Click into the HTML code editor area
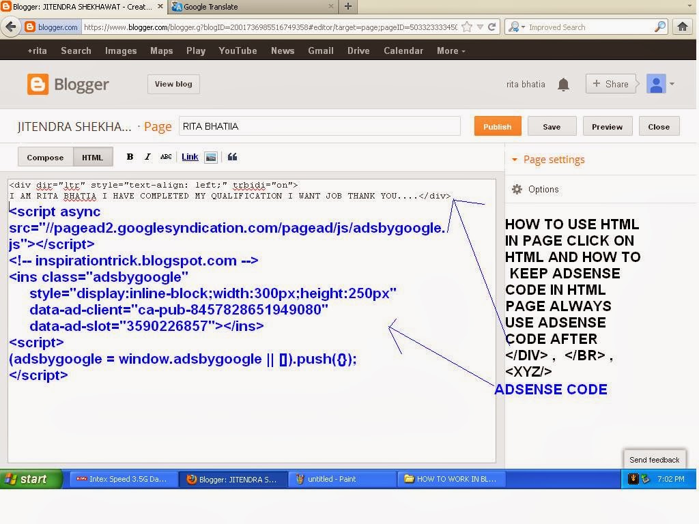 click(252, 321)
